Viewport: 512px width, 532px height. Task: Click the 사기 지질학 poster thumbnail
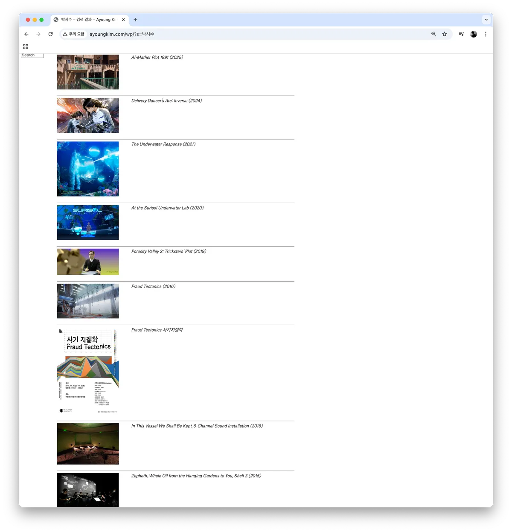click(88, 371)
